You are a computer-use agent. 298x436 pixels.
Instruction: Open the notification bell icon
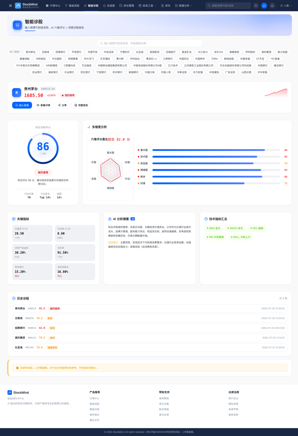[272, 6]
